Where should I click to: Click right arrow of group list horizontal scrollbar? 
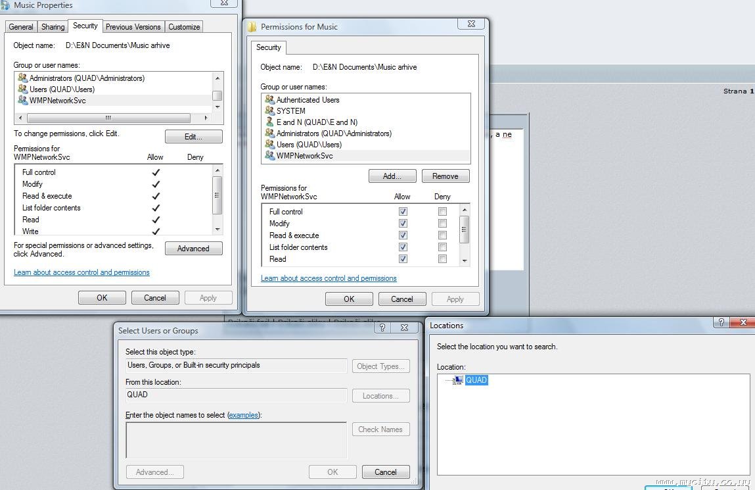pos(206,118)
